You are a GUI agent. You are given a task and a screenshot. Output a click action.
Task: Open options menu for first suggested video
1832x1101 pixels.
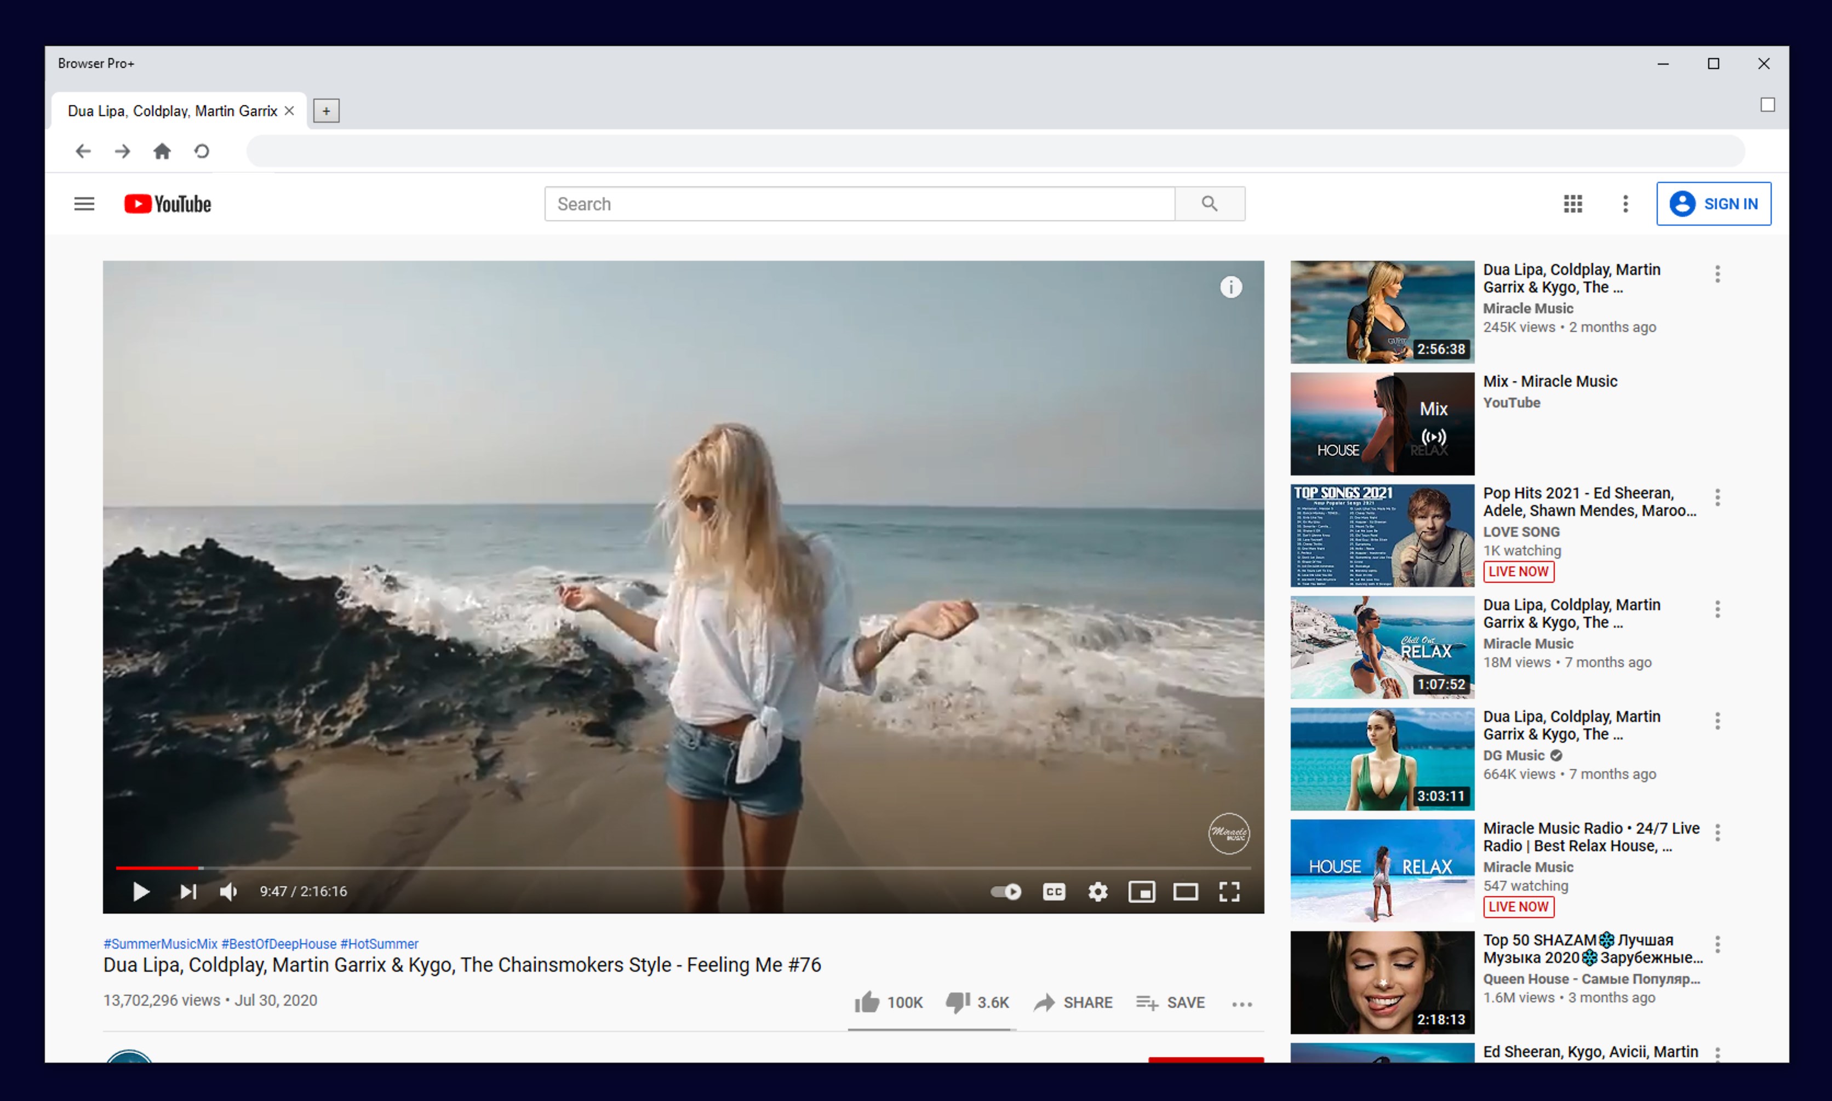point(1717,274)
